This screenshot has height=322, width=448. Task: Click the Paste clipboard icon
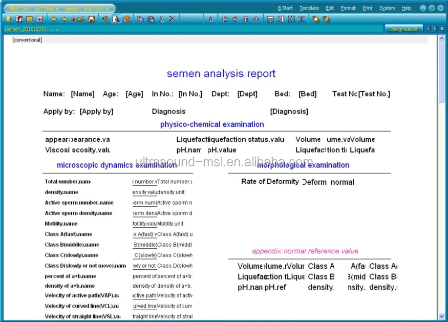pos(151,19)
